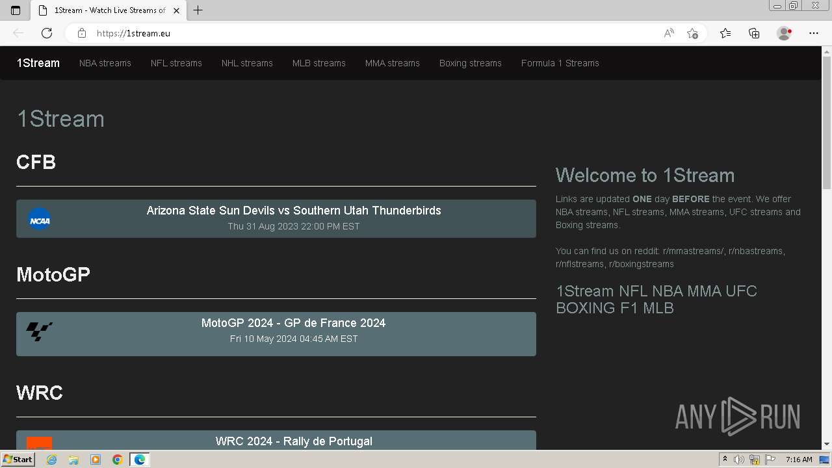Open Formula 1 Streams menu item
This screenshot has width=832, height=468.
560,63
